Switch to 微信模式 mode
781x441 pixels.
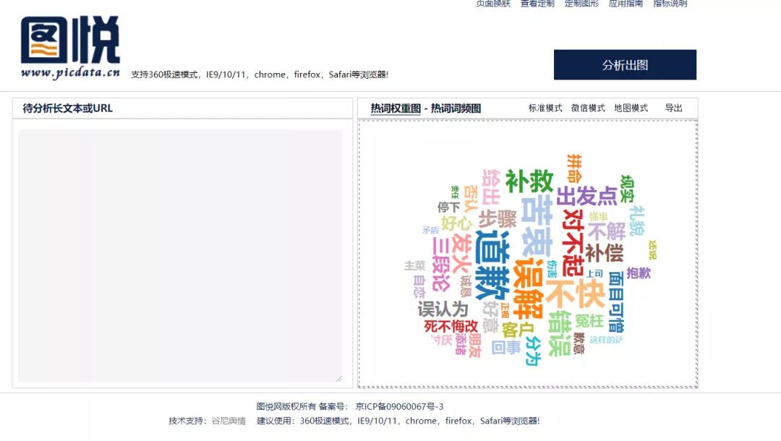588,108
